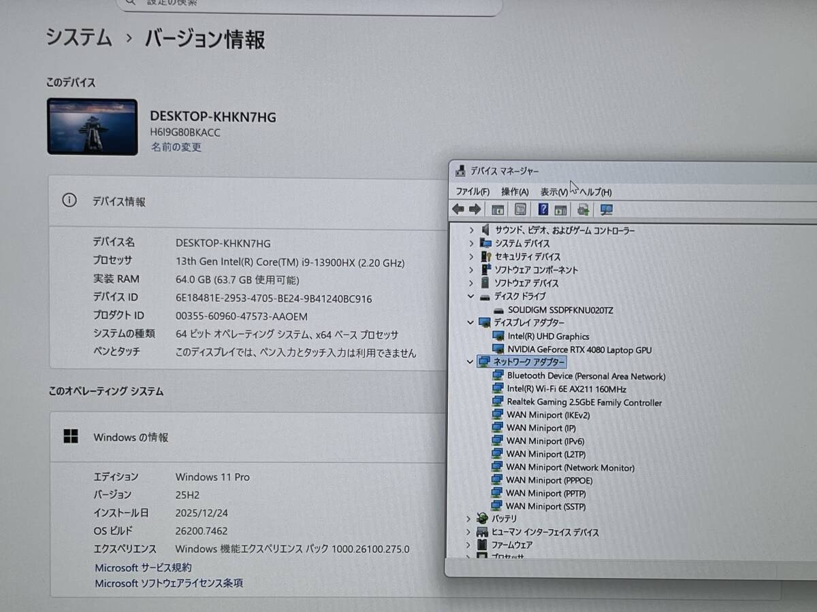Click the Forward arrow in Device Manager toolbar
This screenshot has height=612, width=817.
[475, 209]
